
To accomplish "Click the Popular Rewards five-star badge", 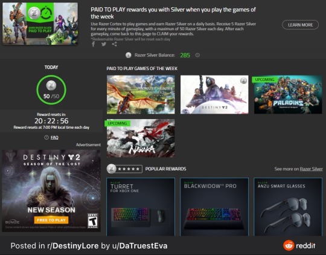I will coord(124,169).
